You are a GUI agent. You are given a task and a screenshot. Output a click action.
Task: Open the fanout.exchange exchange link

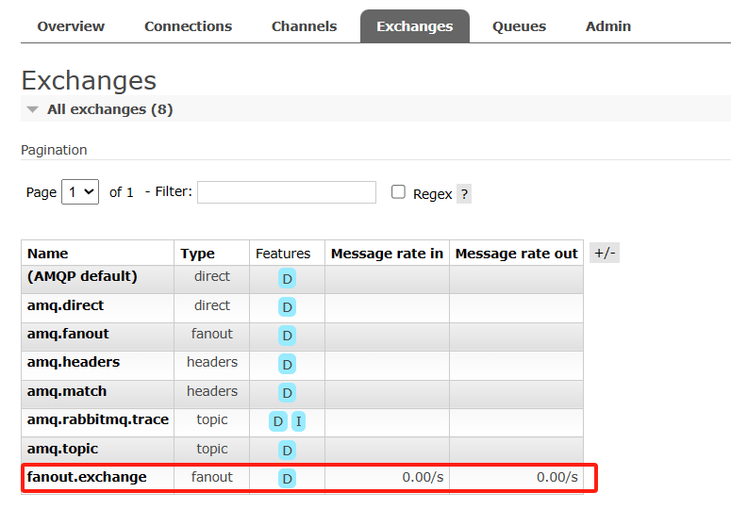pyautogui.click(x=87, y=477)
